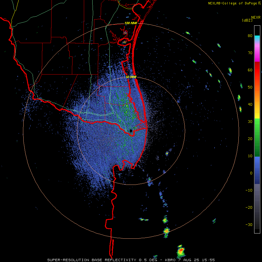Click the -10 dBZ tick label
This screenshot has width=262, height=262.
pos(249,190)
